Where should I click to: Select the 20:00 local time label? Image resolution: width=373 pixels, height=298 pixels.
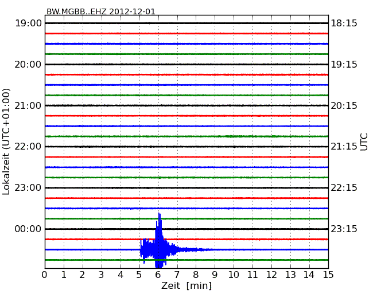pyautogui.click(x=28, y=64)
